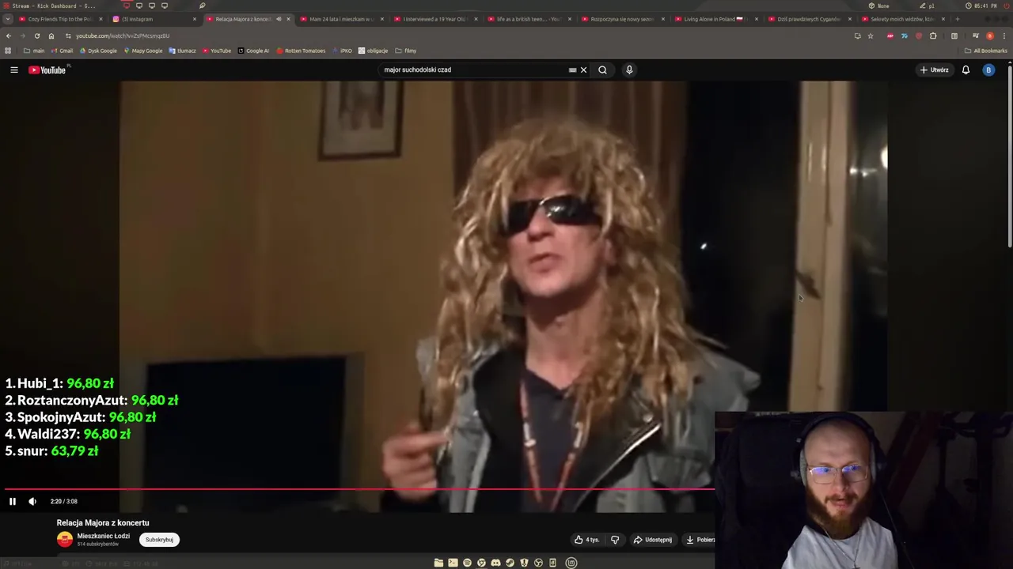Clear the search query with X
Viewport: 1013px width, 569px height.
[583, 70]
